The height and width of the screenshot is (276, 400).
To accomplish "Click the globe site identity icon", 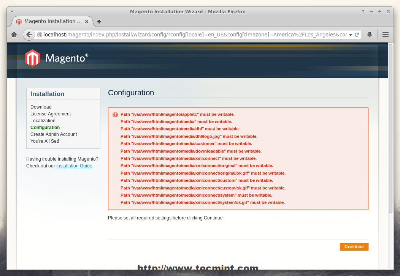I will 39,35.
